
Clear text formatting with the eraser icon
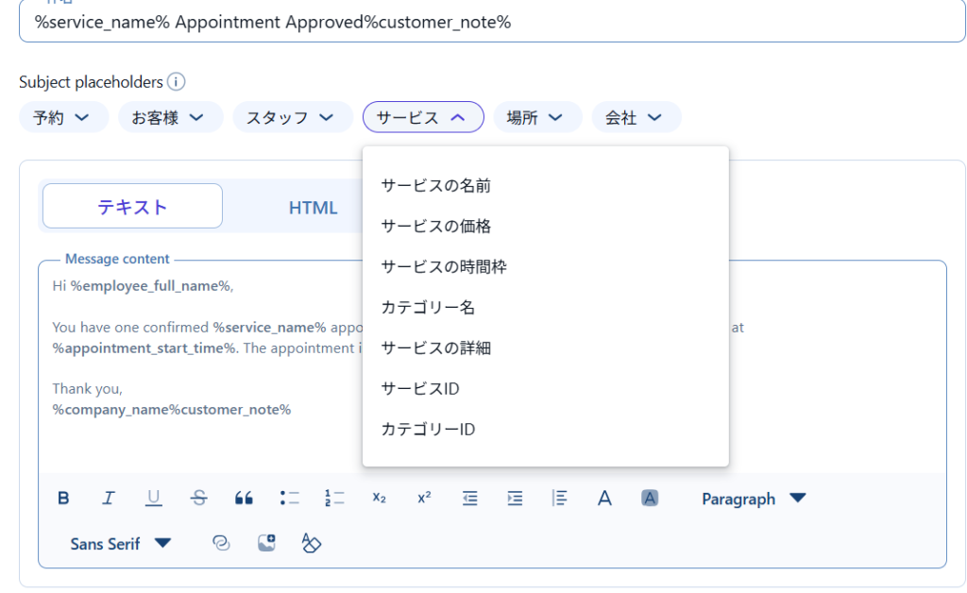click(x=312, y=543)
